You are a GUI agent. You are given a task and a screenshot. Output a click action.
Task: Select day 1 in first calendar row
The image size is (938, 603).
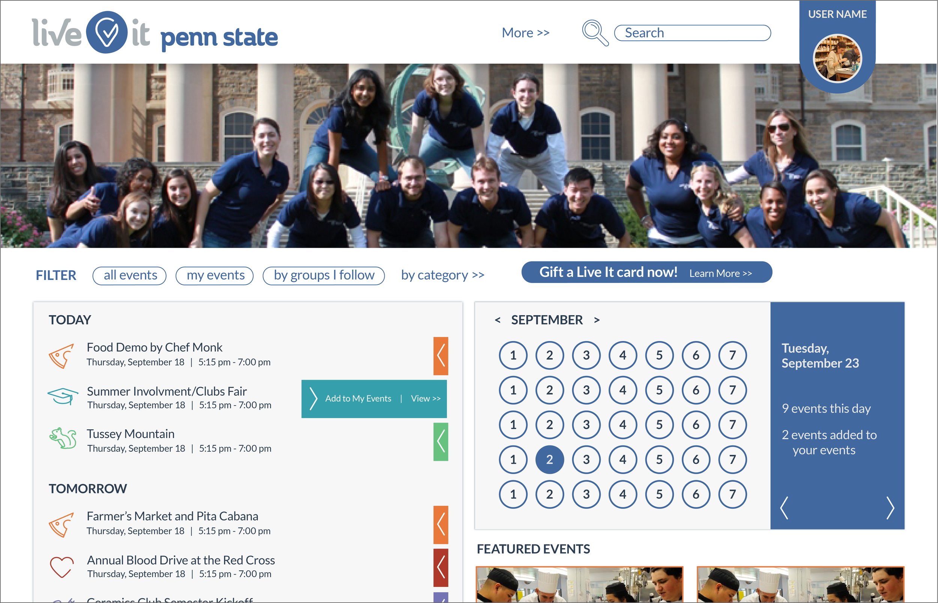[x=513, y=356]
